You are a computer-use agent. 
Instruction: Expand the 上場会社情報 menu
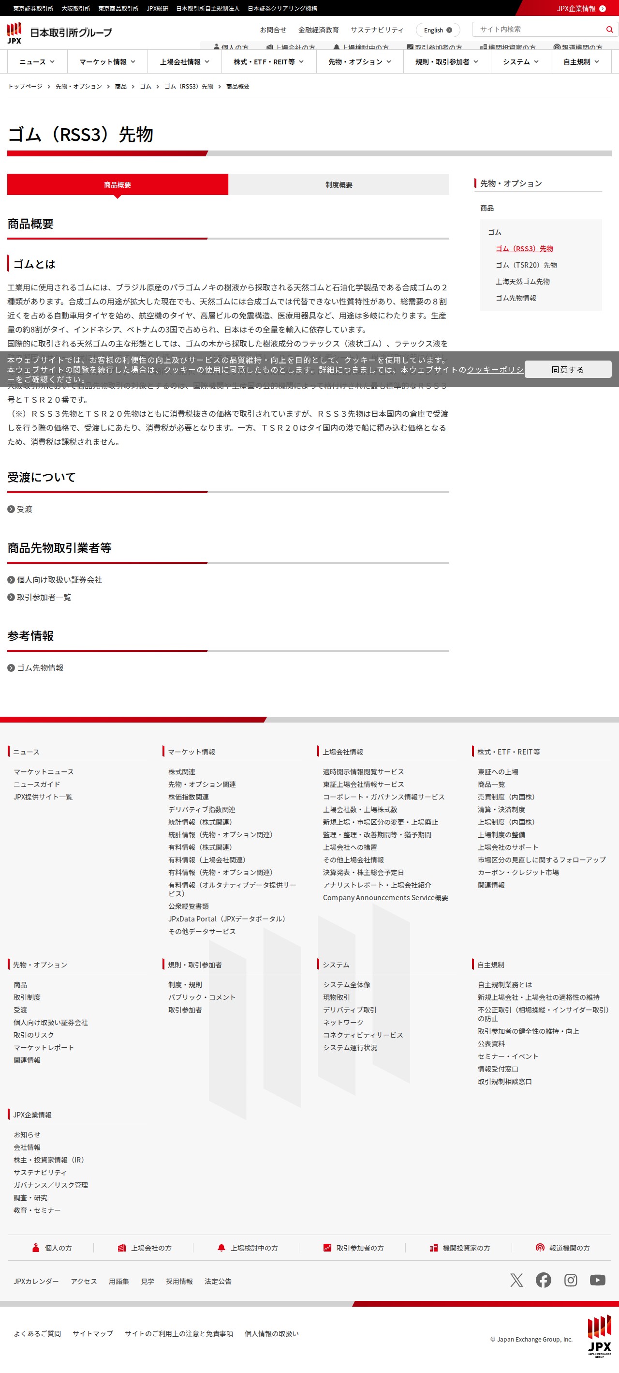click(x=184, y=62)
